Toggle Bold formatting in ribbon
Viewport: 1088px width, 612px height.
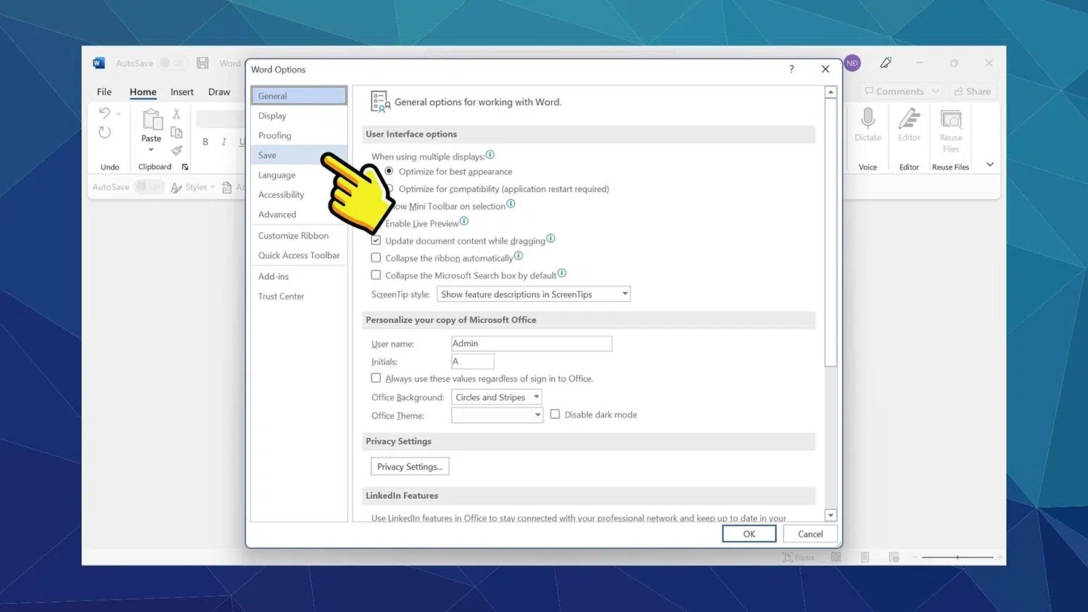(205, 142)
